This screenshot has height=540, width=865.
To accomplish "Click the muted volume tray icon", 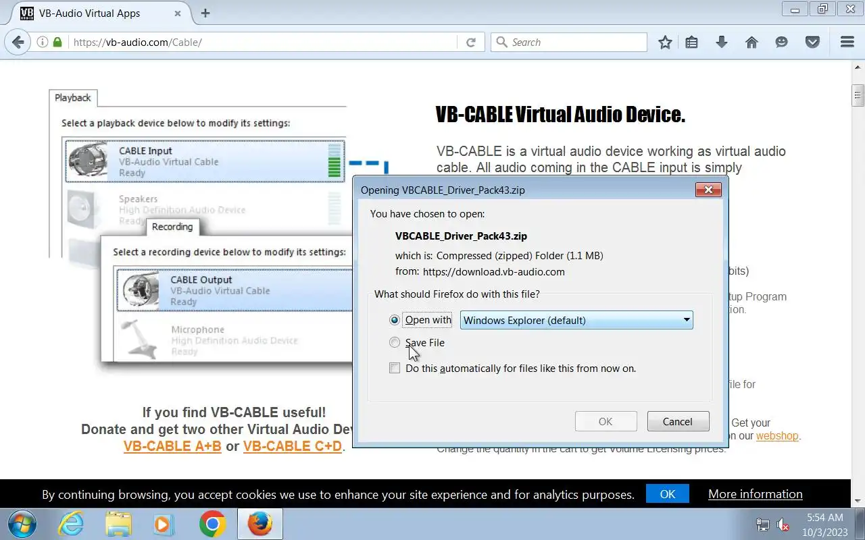I will (x=783, y=524).
